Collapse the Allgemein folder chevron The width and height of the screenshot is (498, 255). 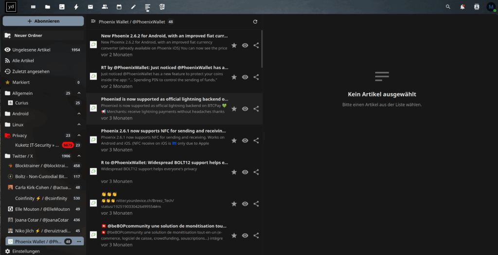tap(79, 93)
